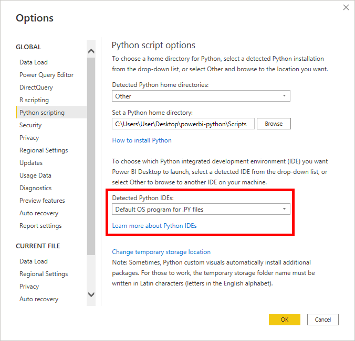Click the Python home directory path field
This screenshot has width=355, height=341.
pyautogui.click(x=183, y=124)
